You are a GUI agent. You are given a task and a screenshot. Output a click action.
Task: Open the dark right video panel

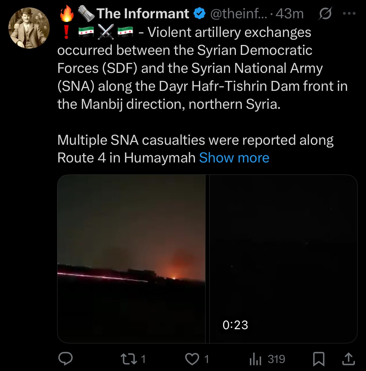point(283,248)
